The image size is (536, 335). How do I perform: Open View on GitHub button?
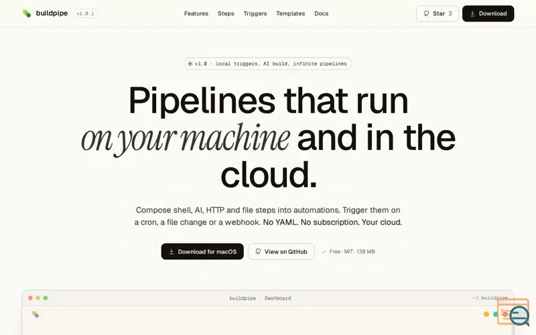(281, 252)
